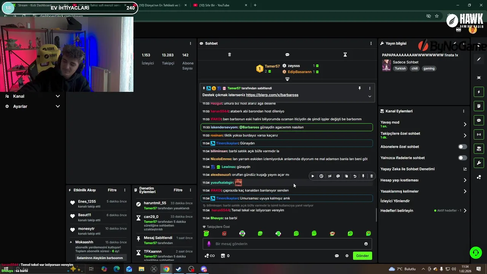This screenshot has height=274, width=487.
Task: Open chat settings gear next to Gönder
Action: click(347, 256)
